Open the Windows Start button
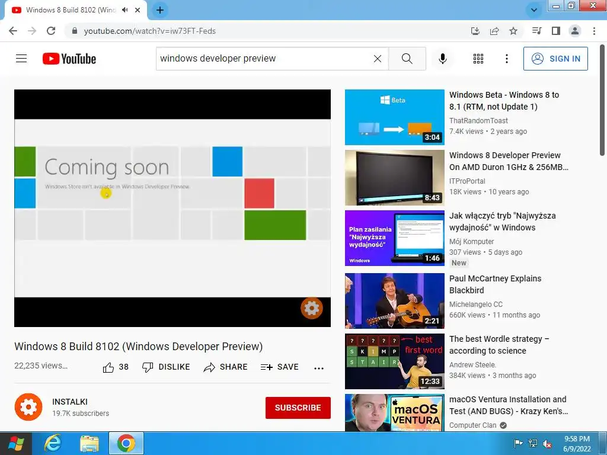The image size is (607, 455). 16,443
